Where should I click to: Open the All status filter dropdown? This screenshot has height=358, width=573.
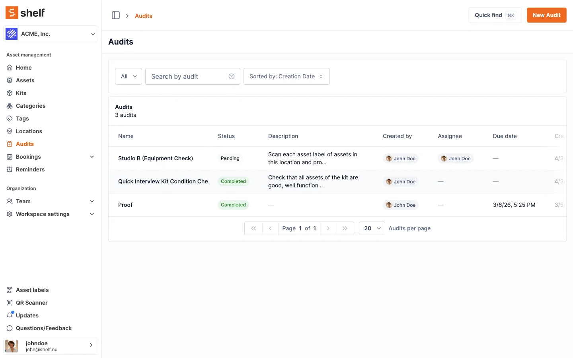(x=129, y=76)
